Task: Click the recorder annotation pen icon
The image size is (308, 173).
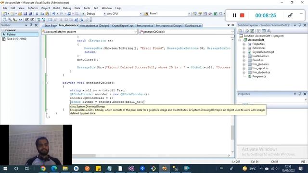Action: [x=290, y=15]
